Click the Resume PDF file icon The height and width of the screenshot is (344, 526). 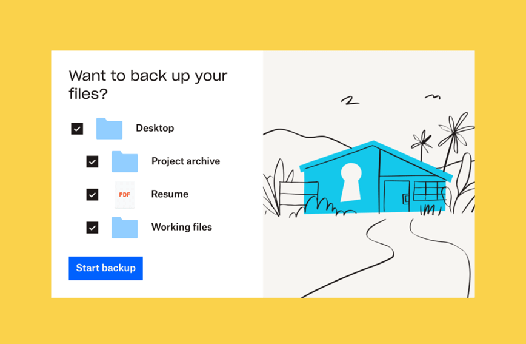point(124,195)
